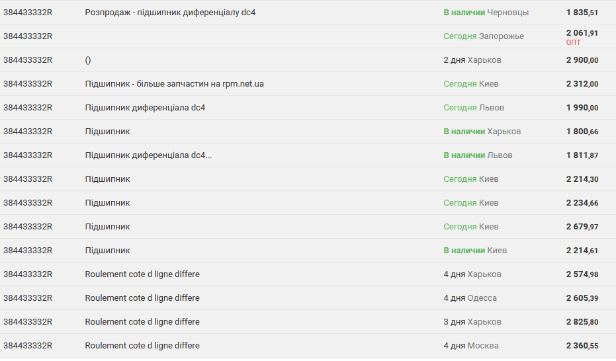Click the price 1 835,51

582,13
